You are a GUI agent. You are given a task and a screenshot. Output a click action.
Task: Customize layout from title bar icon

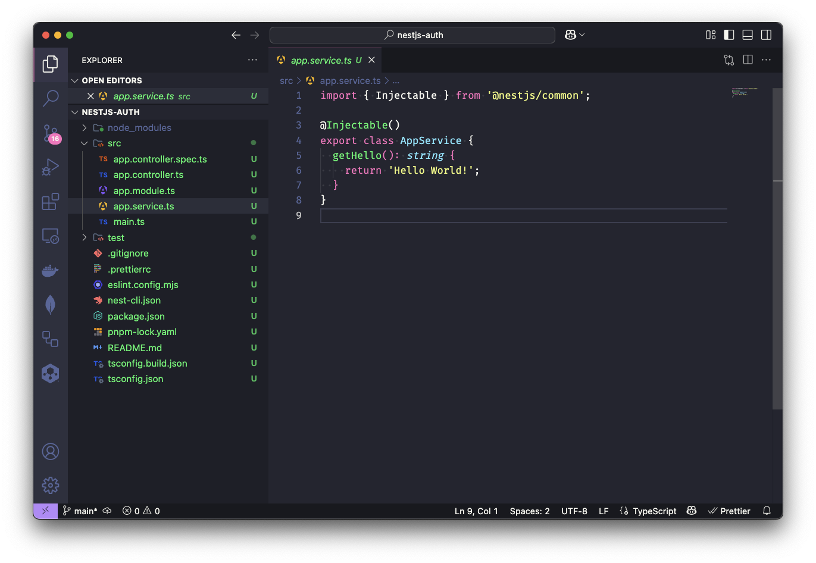coord(711,35)
